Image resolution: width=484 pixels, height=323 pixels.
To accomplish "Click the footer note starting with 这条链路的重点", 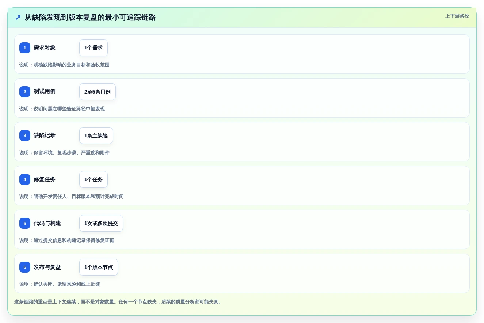I will 118,302.
